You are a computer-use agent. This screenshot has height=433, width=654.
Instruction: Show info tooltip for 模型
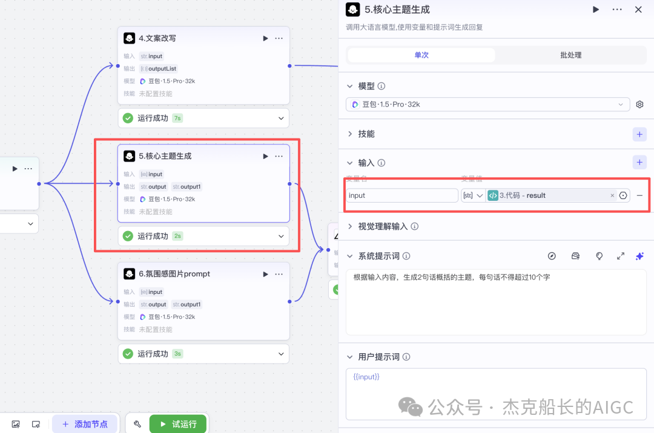(381, 86)
